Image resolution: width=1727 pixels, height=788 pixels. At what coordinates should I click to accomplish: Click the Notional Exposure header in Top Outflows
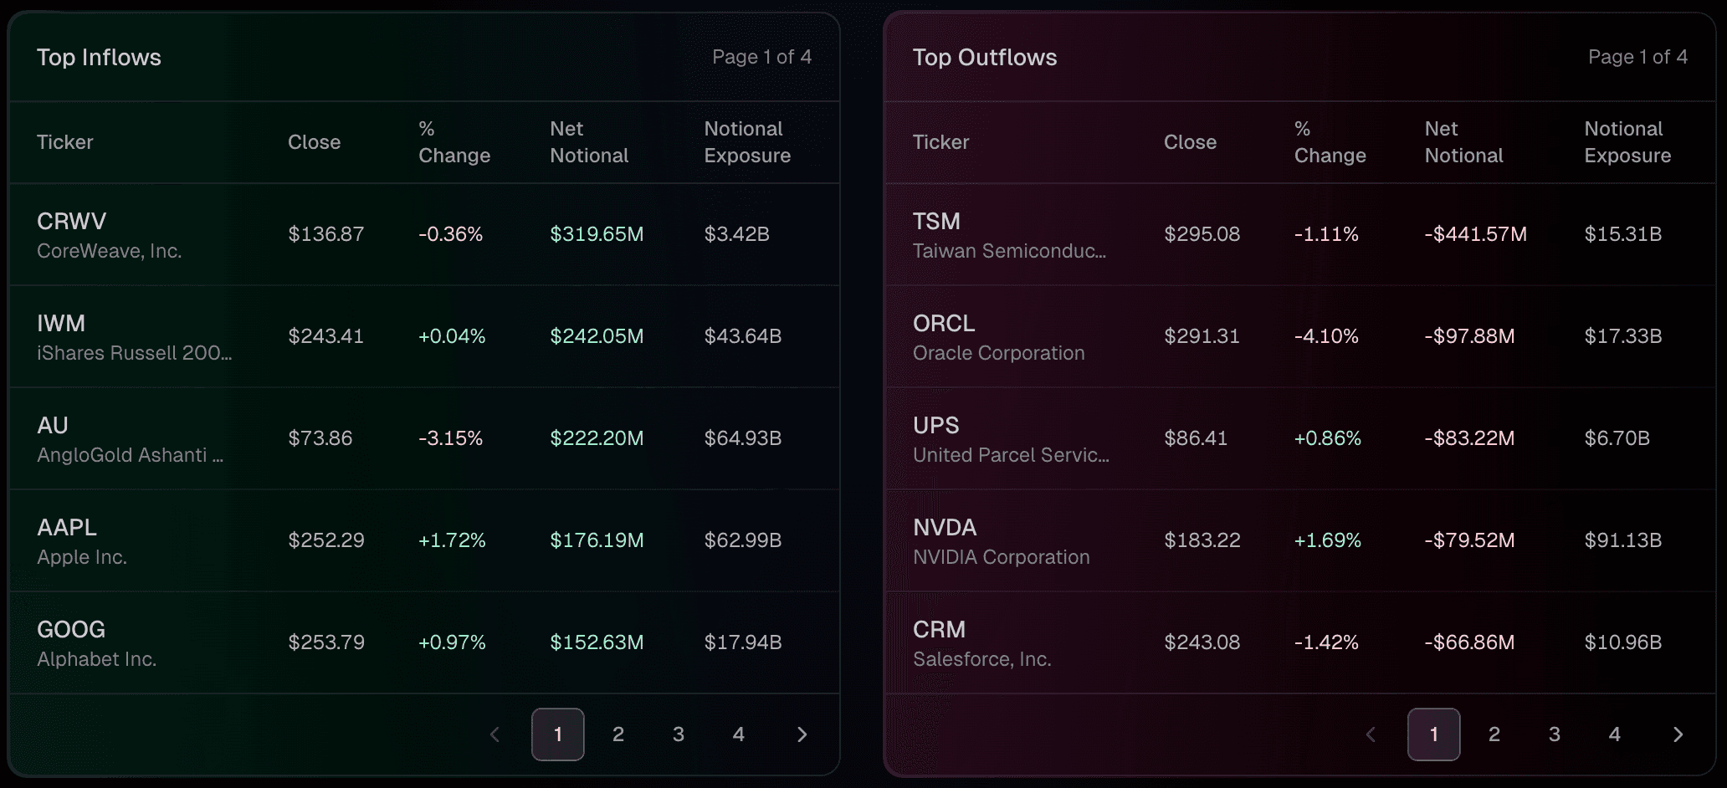pyautogui.click(x=1627, y=142)
